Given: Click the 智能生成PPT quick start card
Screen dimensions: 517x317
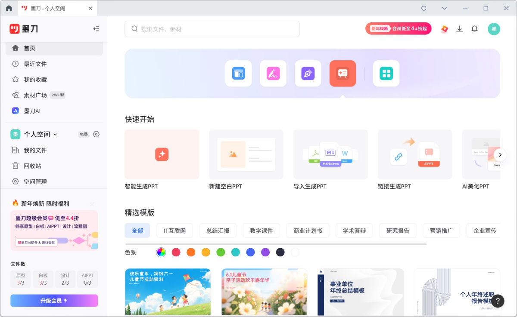Looking at the screenshot, I should click(x=162, y=154).
